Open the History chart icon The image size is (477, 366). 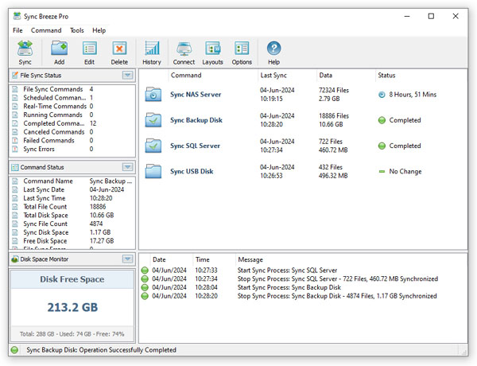tap(152, 49)
